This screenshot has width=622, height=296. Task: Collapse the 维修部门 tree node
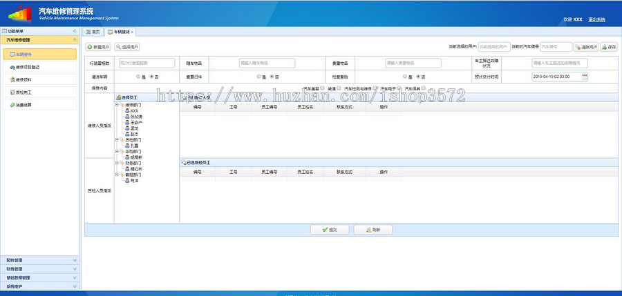(117, 105)
